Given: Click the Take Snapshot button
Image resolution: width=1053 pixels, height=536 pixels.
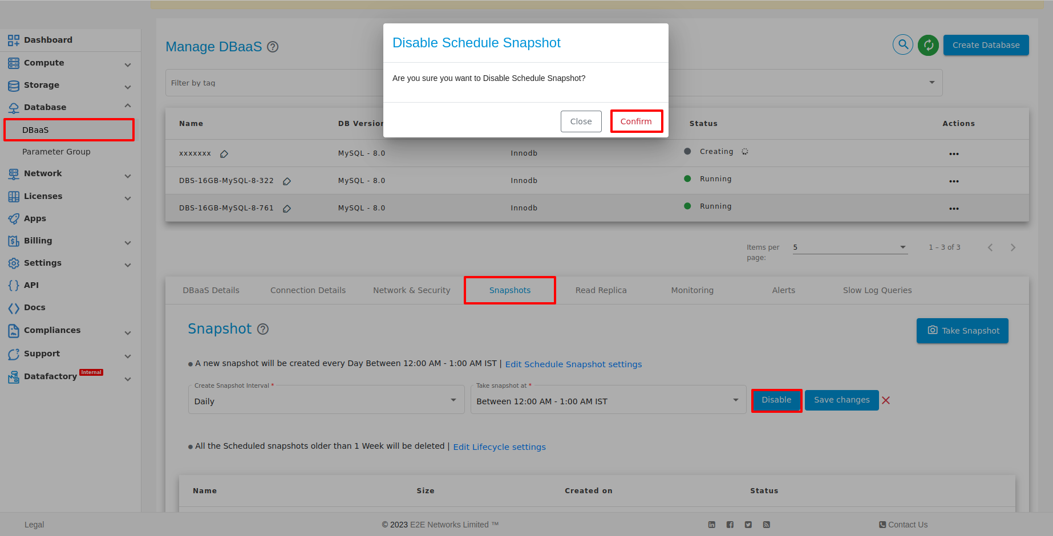Looking at the screenshot, I should click(x=963, y=331).
